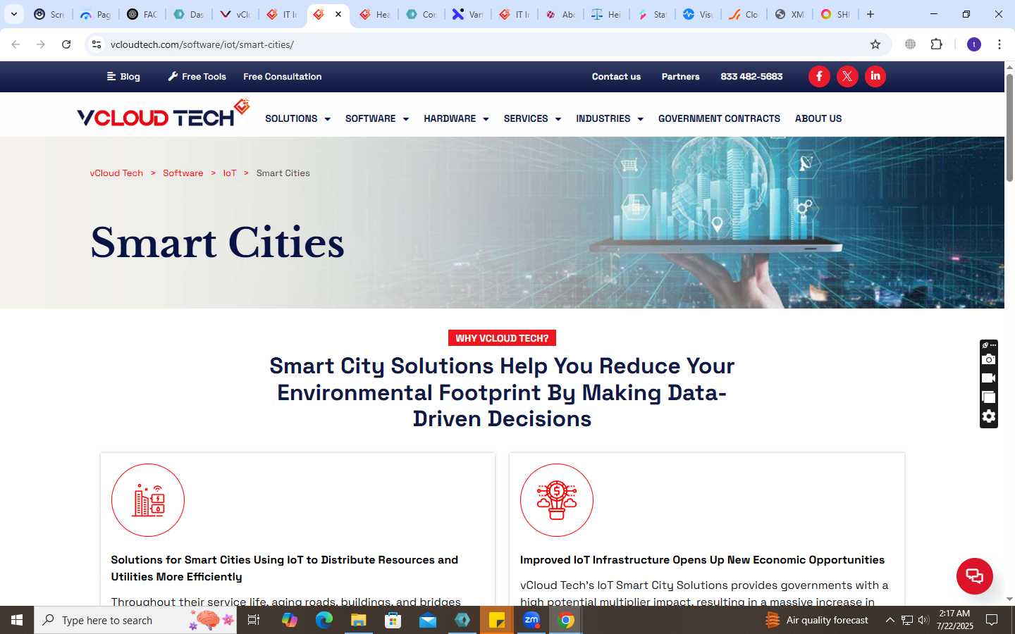Screen dimensions: 1015x634
Task: Switch to the Vari browser tab
Action: [467, 14]
